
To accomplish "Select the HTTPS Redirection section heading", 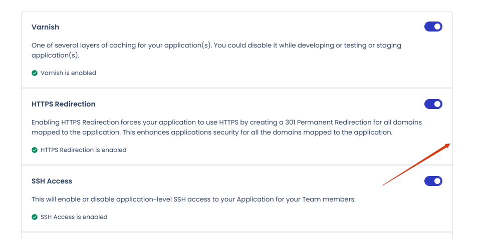I will (64, 104).
